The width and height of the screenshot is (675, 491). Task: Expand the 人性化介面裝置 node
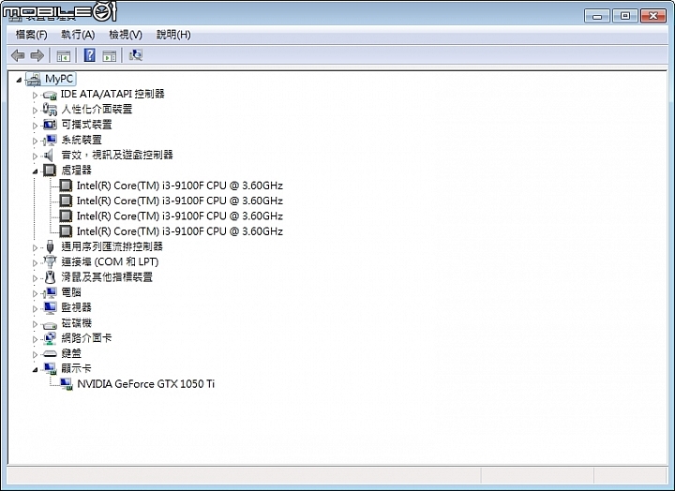pyautogui.click(x=36, y=111)
